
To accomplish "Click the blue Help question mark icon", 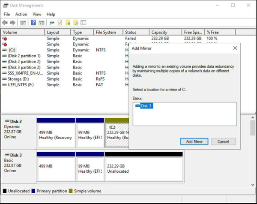I will click(33, 23).
